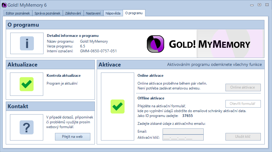Click the Online aktivace button
The width and height of the screenshot is (272, 152).
coord(243,87)
